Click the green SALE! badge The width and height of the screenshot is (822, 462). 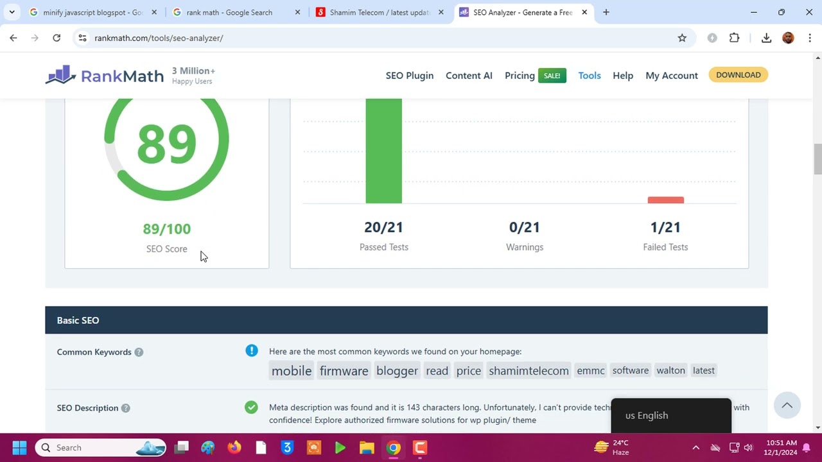coord(552,76)
